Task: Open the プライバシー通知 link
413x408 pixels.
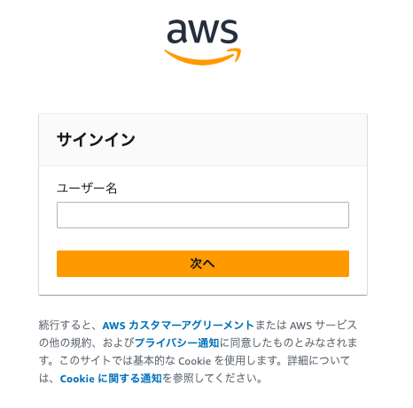Action: tap(177, 343)
